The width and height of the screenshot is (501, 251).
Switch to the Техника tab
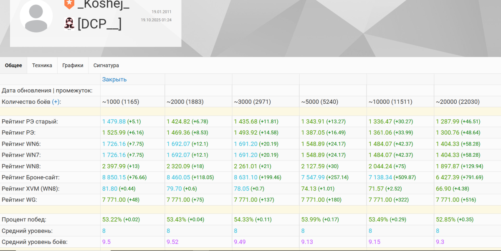[x=42, y=65]
